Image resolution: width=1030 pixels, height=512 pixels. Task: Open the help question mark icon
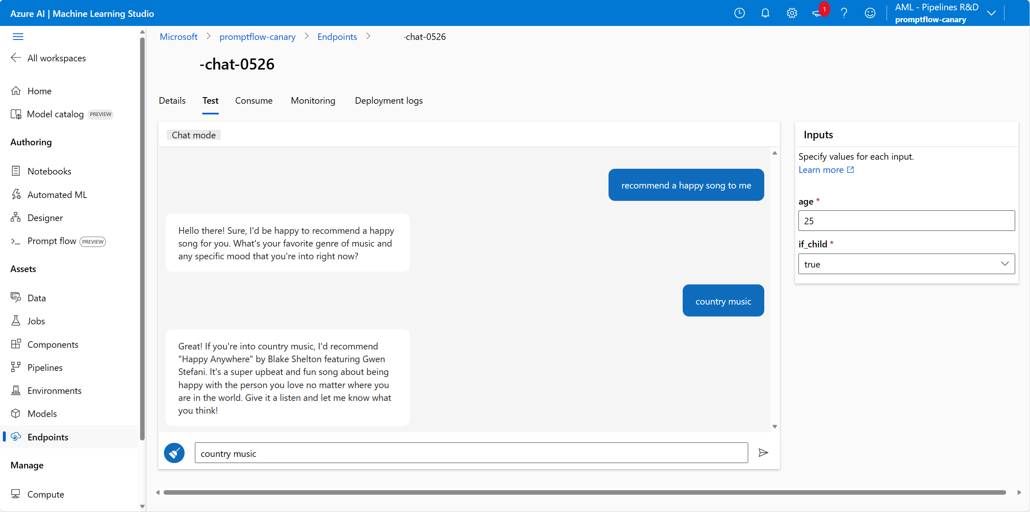pyautogui.click(x=844, y=13)
